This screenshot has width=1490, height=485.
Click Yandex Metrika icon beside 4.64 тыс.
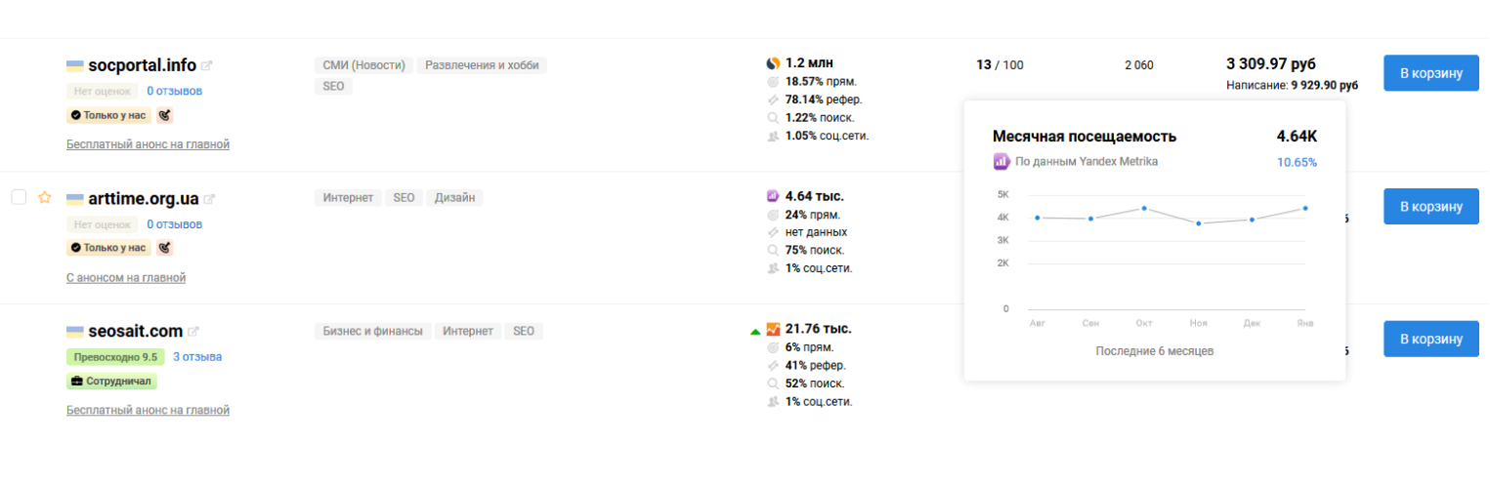click(x=772, y=196)
